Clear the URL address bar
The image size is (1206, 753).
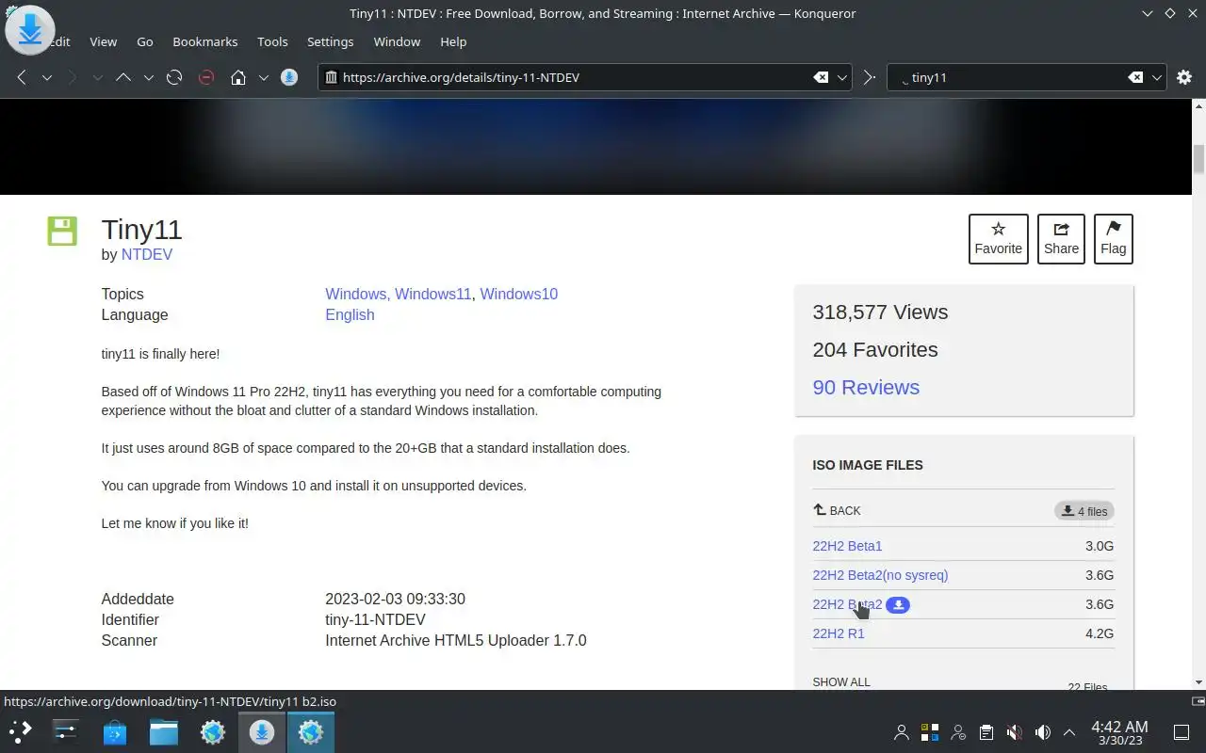point(821,77)
